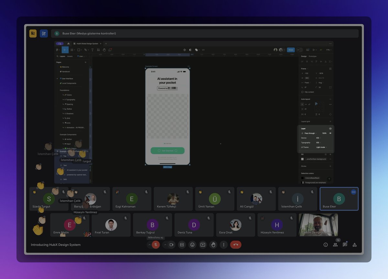
Task: Turn on closed captions (CC) button
Action: click(182, 245)
